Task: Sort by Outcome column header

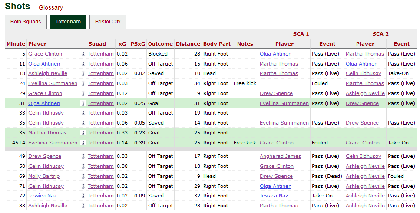Action: (160, 44)
